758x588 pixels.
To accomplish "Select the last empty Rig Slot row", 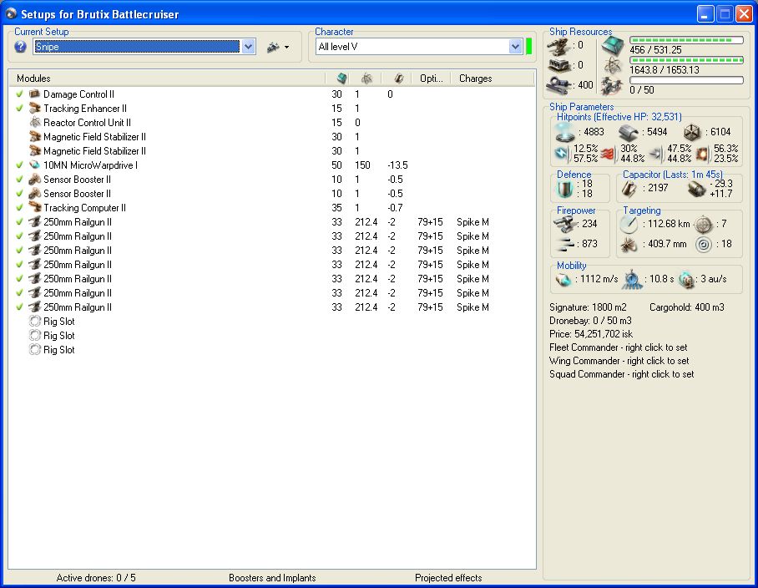I will coord(272,350).
